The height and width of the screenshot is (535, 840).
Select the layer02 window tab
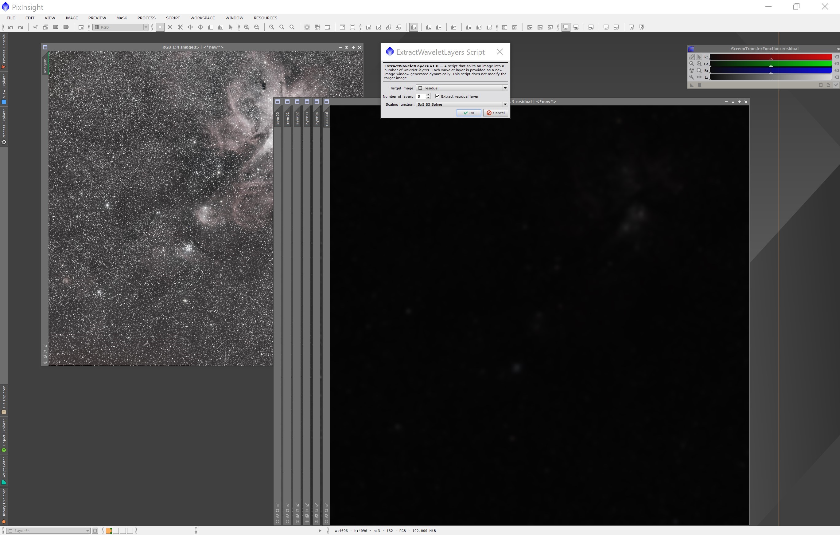pos(297,119)
